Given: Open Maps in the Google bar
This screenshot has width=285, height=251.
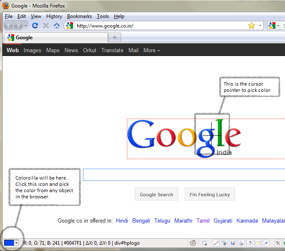Looking at the screenshot, I should [53, 51].
